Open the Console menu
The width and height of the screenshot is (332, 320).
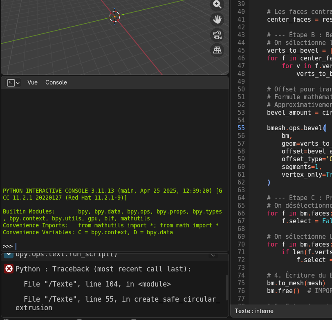(x=56, y=82)
